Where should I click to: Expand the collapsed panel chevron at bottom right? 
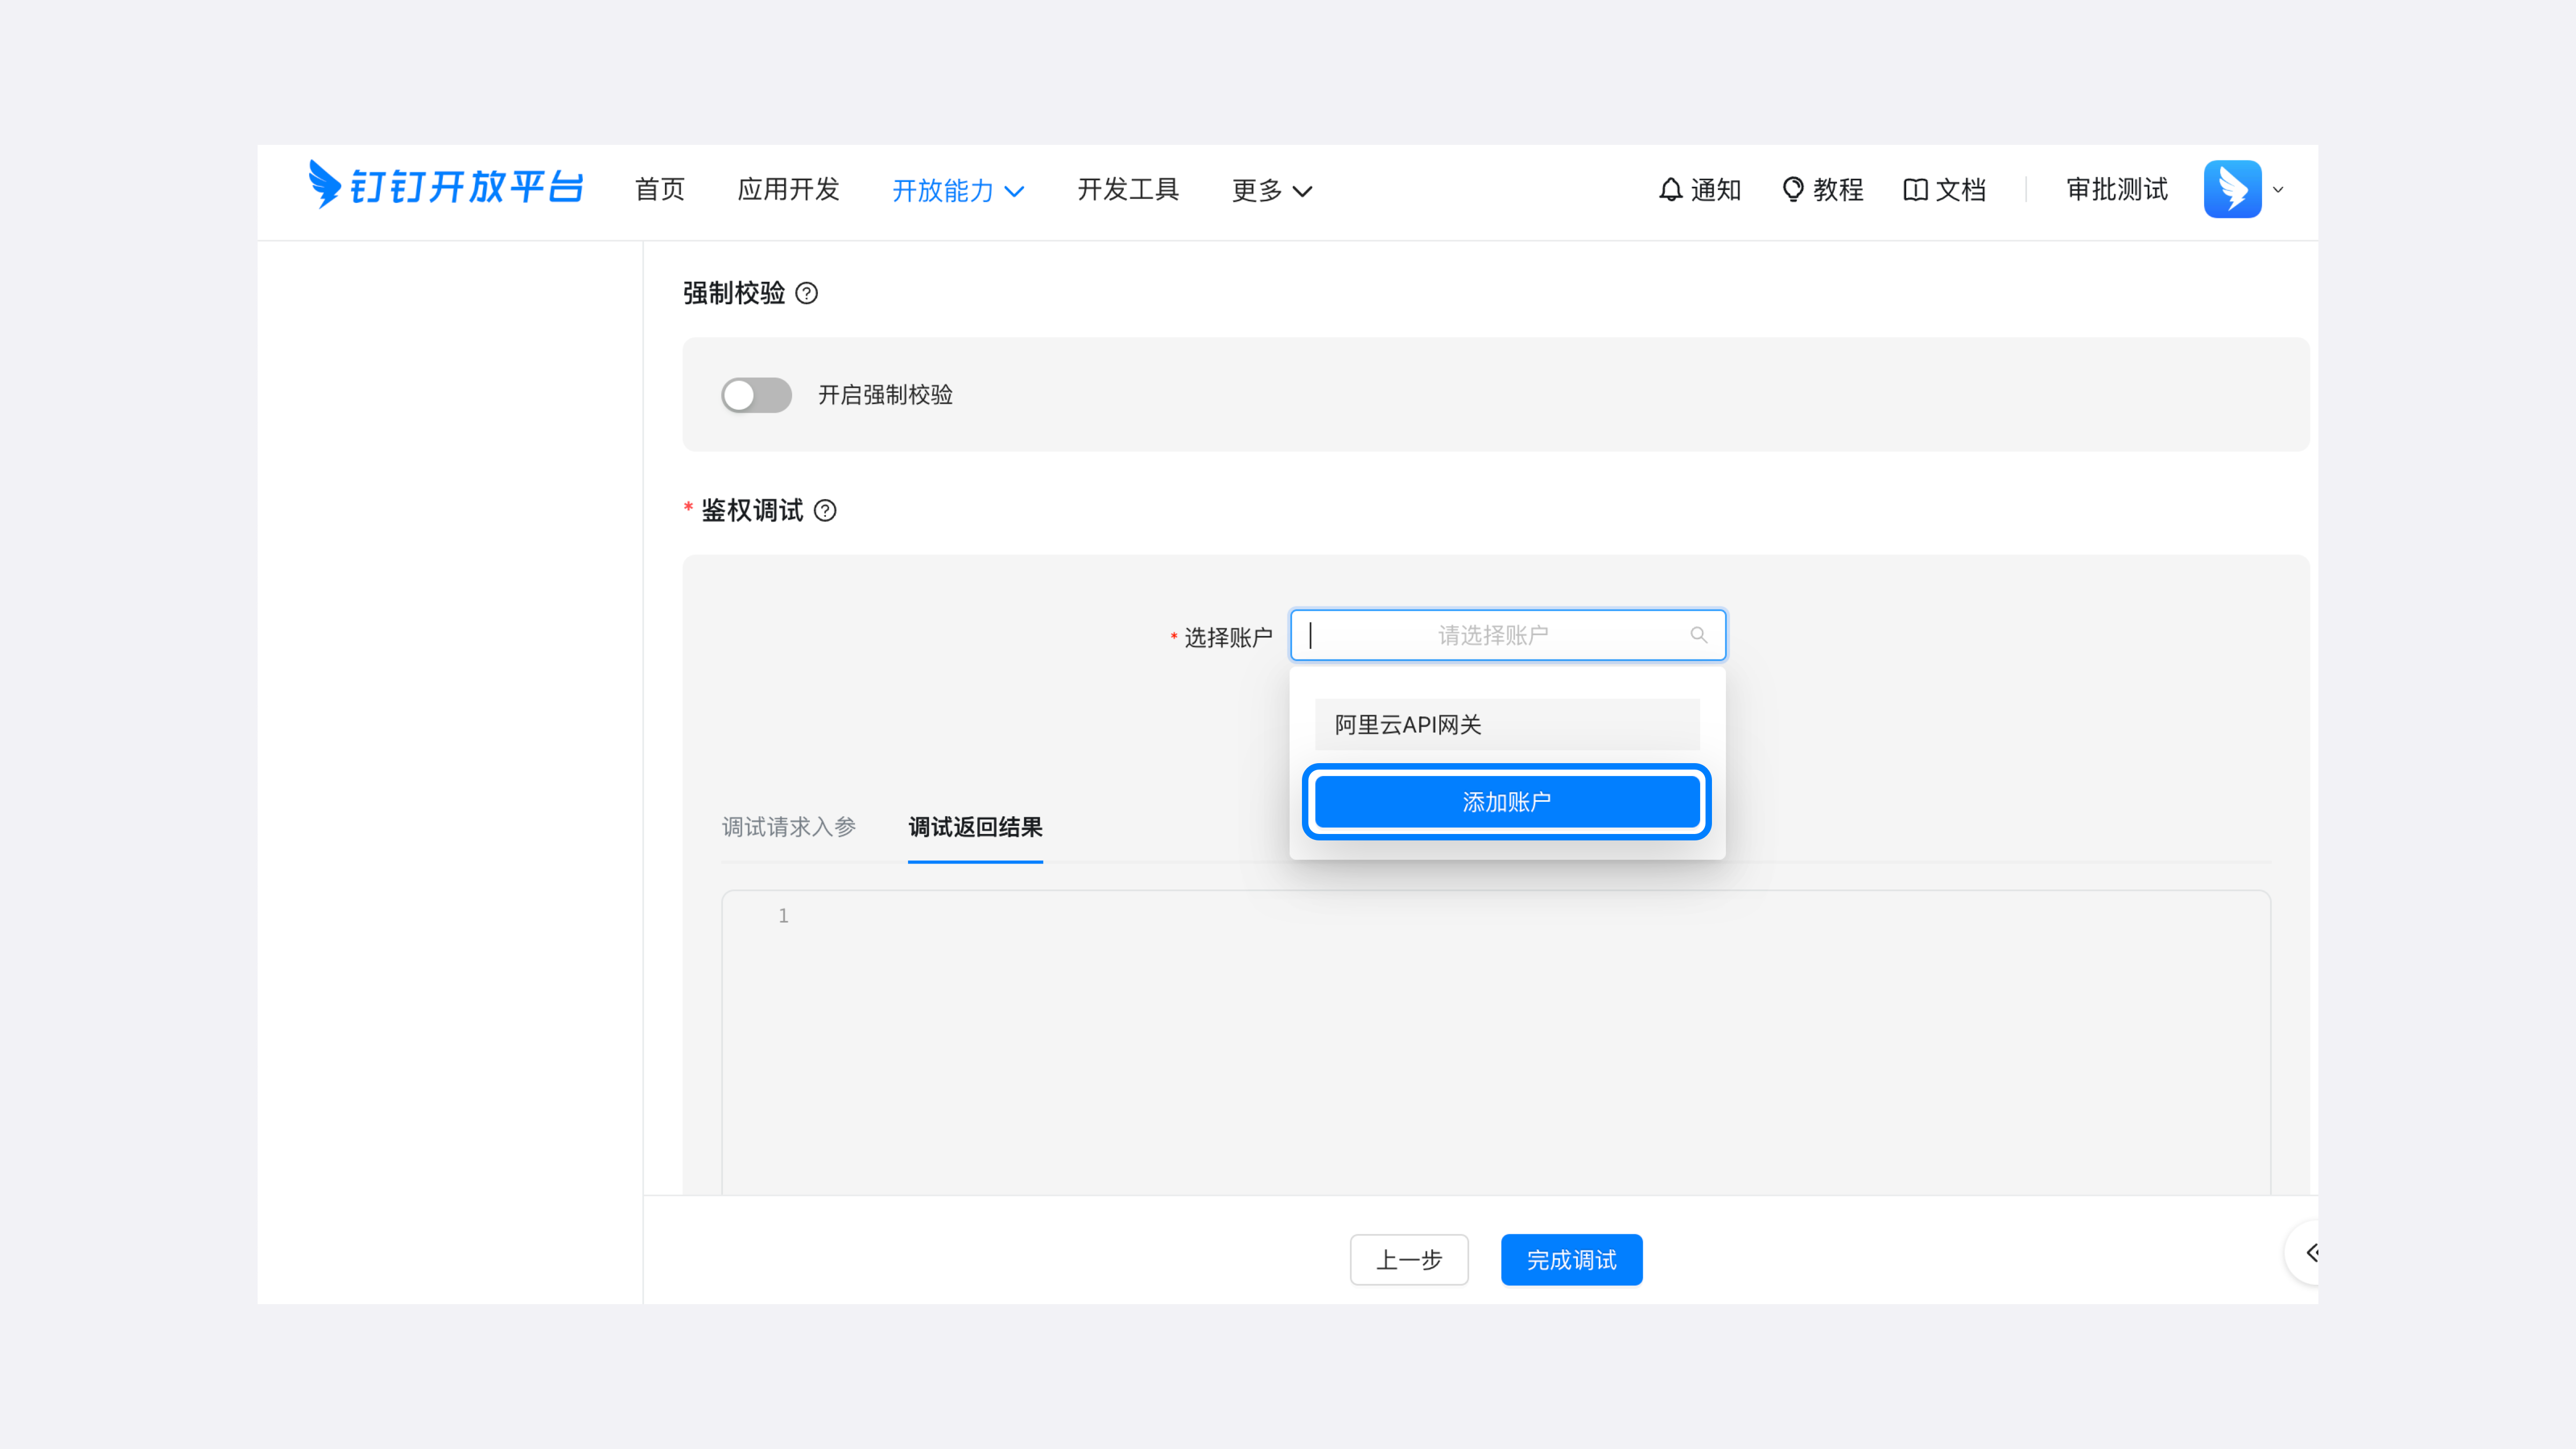coord(2313,1251)
